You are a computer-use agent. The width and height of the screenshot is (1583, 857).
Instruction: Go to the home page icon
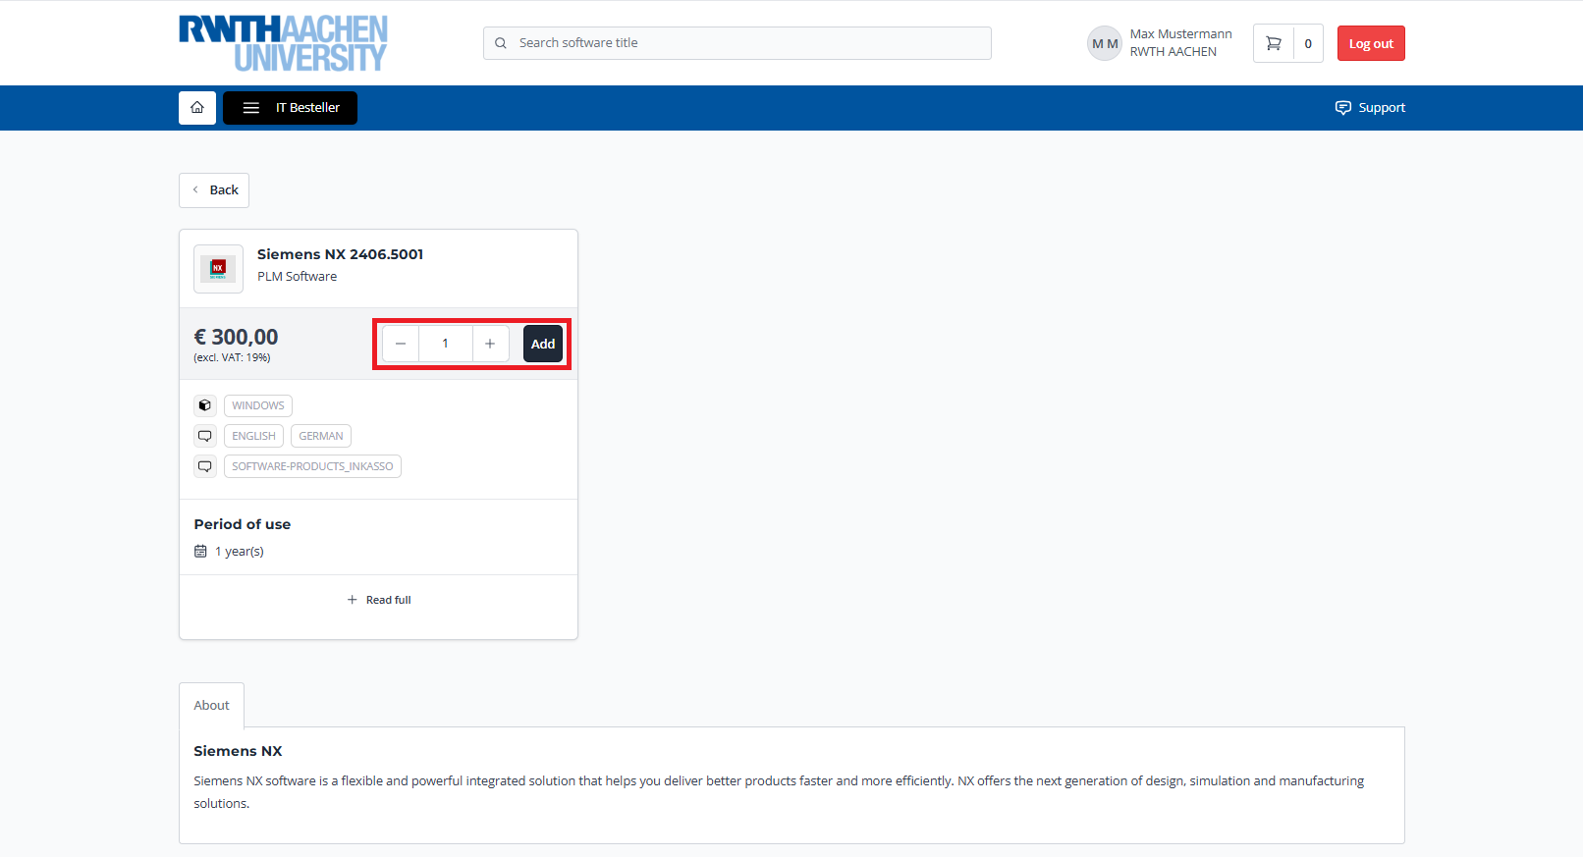click(197, 108)
